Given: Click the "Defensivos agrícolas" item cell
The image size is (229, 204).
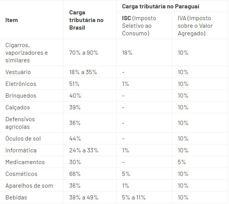Looking at the screenshot, I should [x=20, y=123].
